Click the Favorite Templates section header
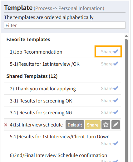The height and width of the screenshot is (162, 133). pyautogui.click(x=28, y=39)
